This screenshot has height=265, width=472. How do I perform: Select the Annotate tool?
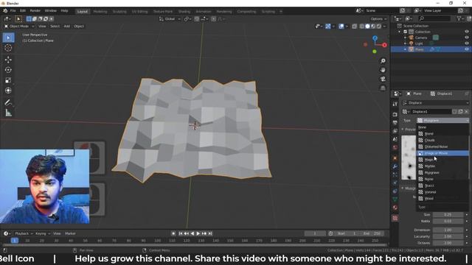click(8, 102)
